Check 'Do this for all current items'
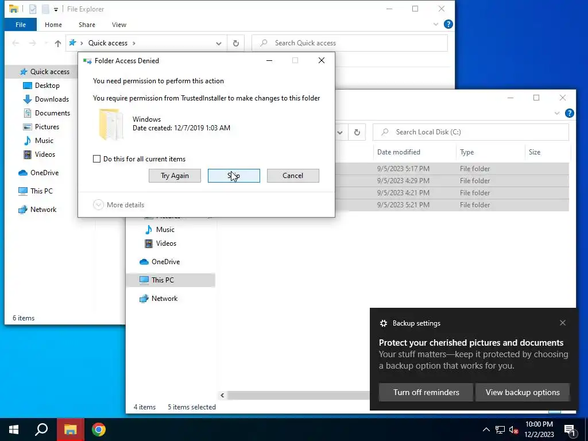588x441 pixels. [x=96, y=159]
